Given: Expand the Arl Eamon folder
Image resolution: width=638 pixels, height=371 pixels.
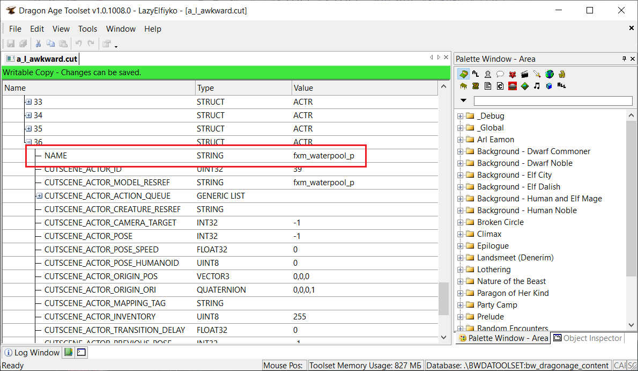Looking at the screenshot, I should 460,140.
